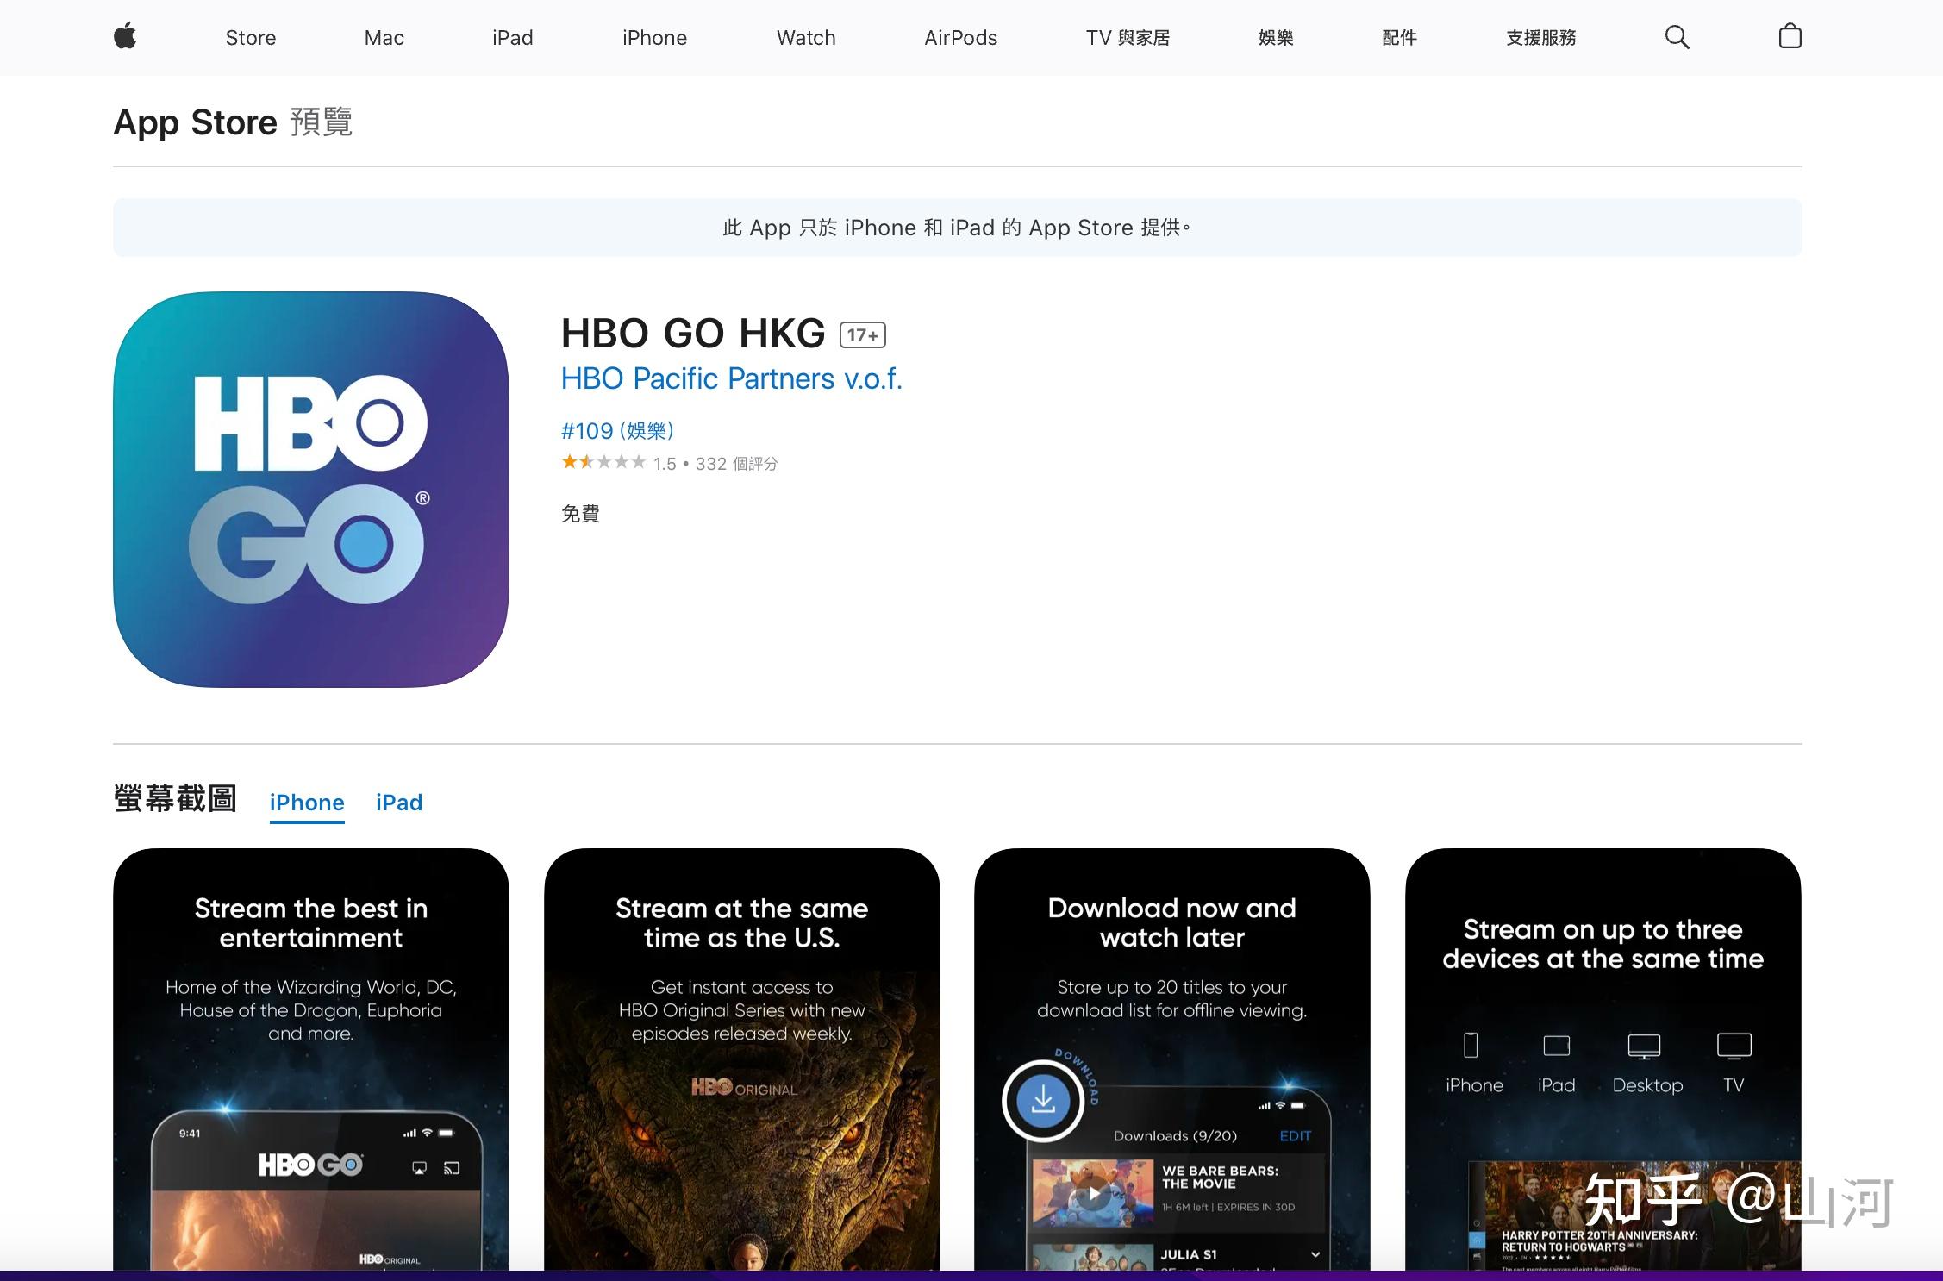The image size is (1943, 1281).
Task: Click the App Store 預覽 heading link
Action: (x=195, y=122)
